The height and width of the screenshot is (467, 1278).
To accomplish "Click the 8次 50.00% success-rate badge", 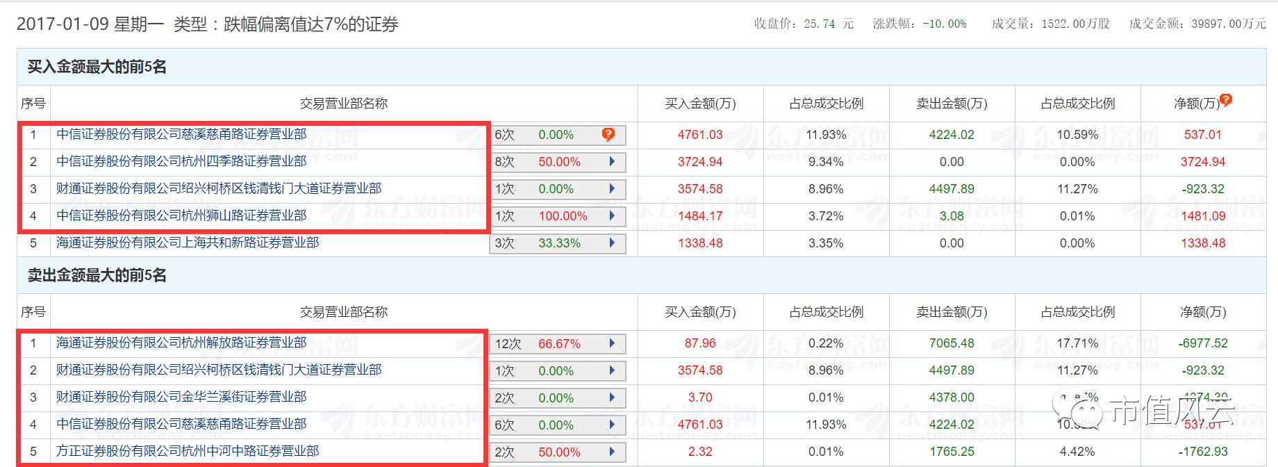I will (x=558, y=162).
